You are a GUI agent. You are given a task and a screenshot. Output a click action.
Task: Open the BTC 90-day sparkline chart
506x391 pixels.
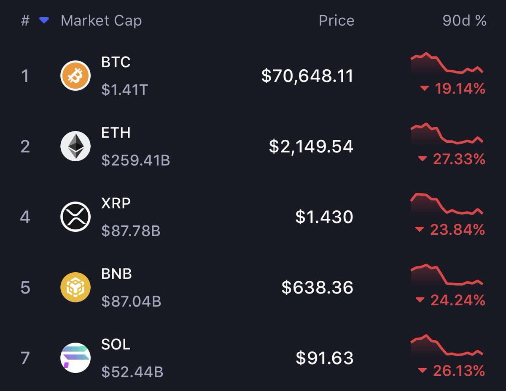(447, 64)
